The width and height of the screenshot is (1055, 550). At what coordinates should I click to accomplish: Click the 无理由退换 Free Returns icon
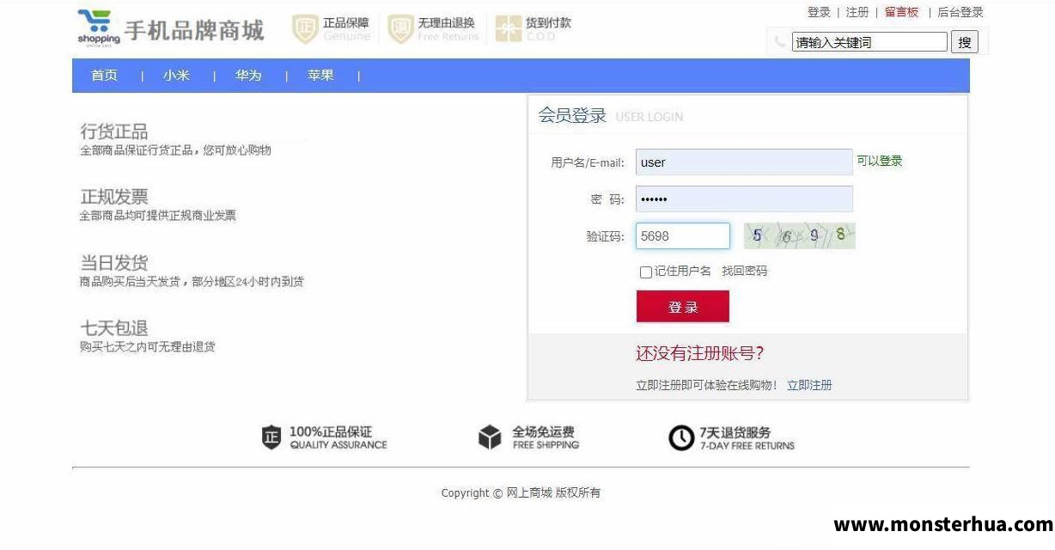(400, 29)
